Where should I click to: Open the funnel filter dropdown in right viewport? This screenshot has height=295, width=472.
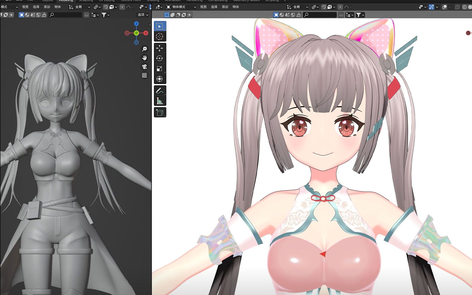360,15
